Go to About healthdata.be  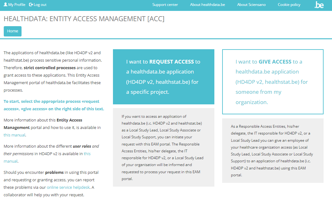pyautogui.click(x=207, y=5)
